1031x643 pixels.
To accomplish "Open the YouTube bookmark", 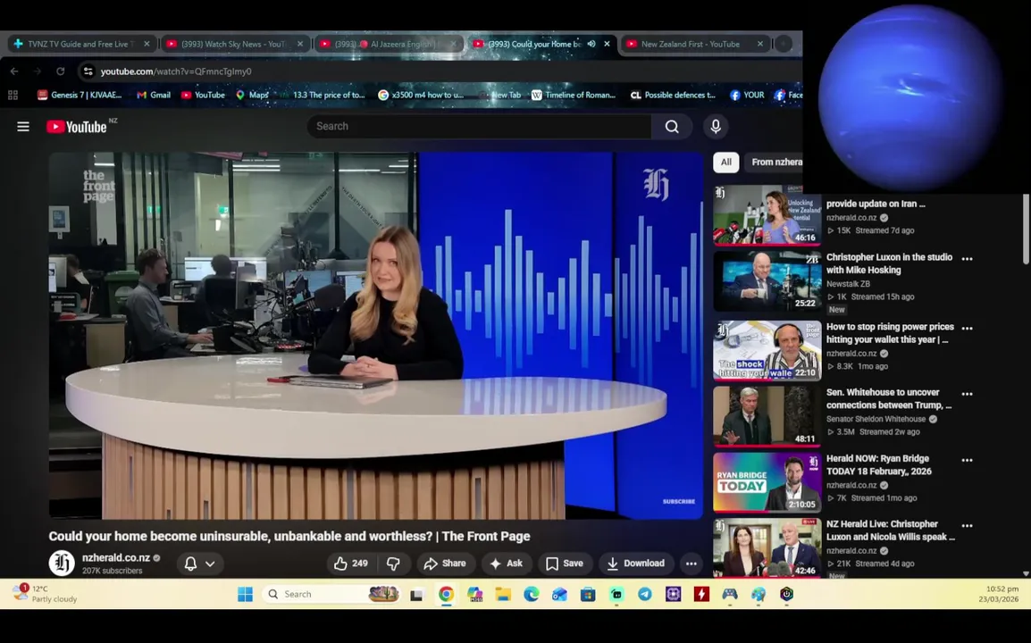I will (x=203, y=95).
